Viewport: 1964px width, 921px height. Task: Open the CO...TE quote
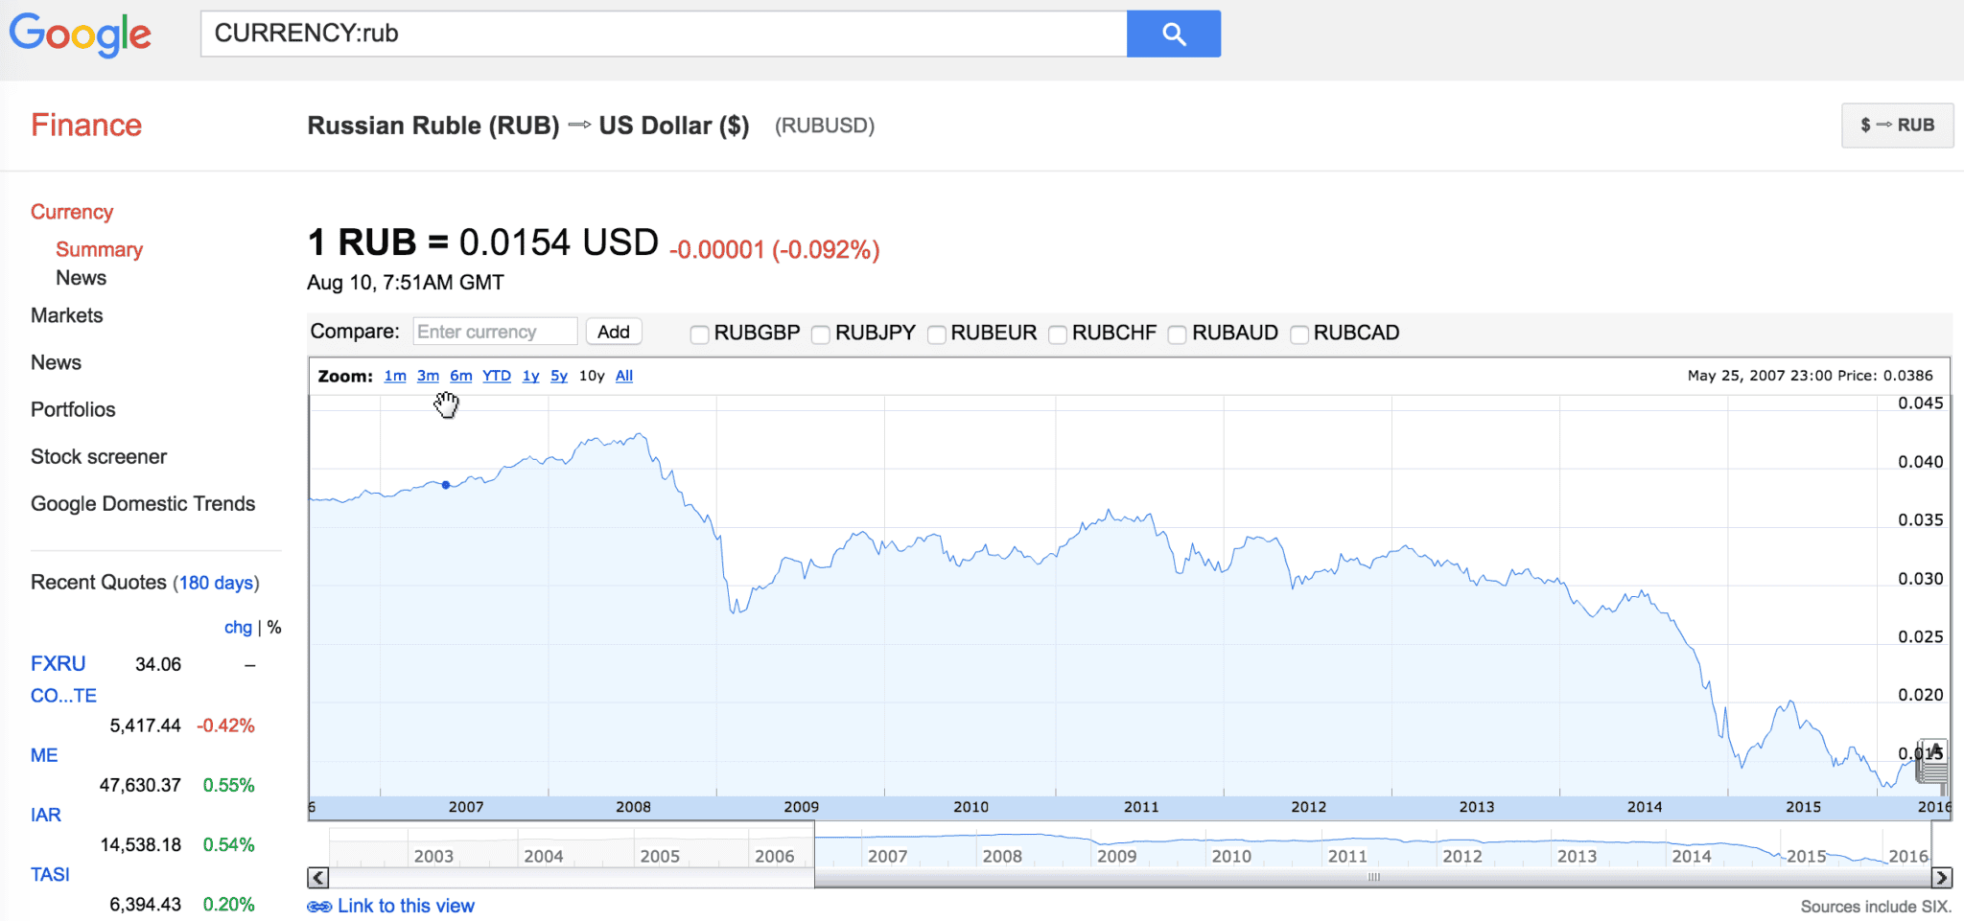(63, 696)
